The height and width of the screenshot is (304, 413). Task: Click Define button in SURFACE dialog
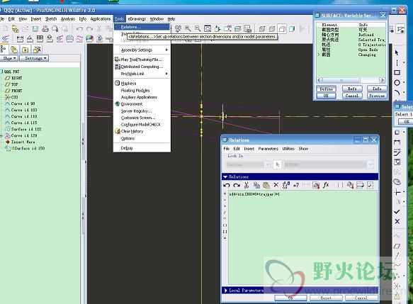pos(326,89)
